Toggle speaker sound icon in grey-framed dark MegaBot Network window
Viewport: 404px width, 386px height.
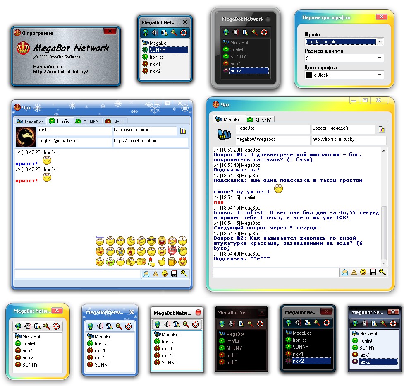pyautogui.click(x=236, y=32)
